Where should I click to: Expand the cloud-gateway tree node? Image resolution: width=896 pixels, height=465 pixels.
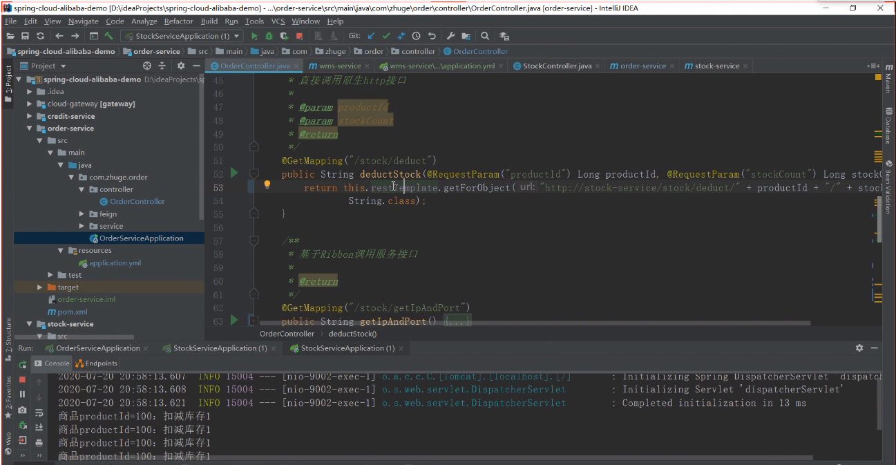(x=30, y=104)
